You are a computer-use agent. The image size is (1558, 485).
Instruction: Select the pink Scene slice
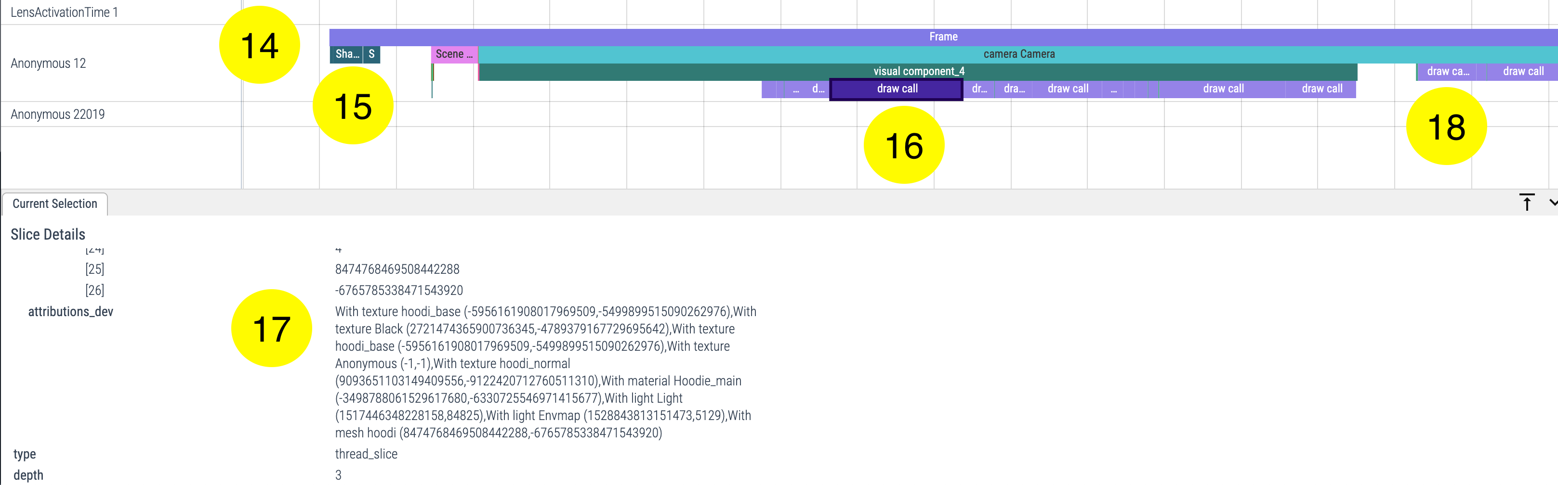(x=454, y=54)
